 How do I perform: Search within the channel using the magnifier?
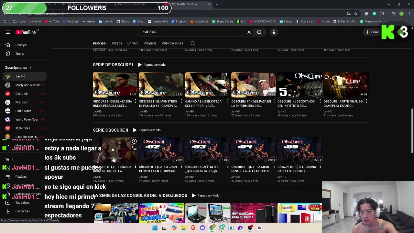193,43
